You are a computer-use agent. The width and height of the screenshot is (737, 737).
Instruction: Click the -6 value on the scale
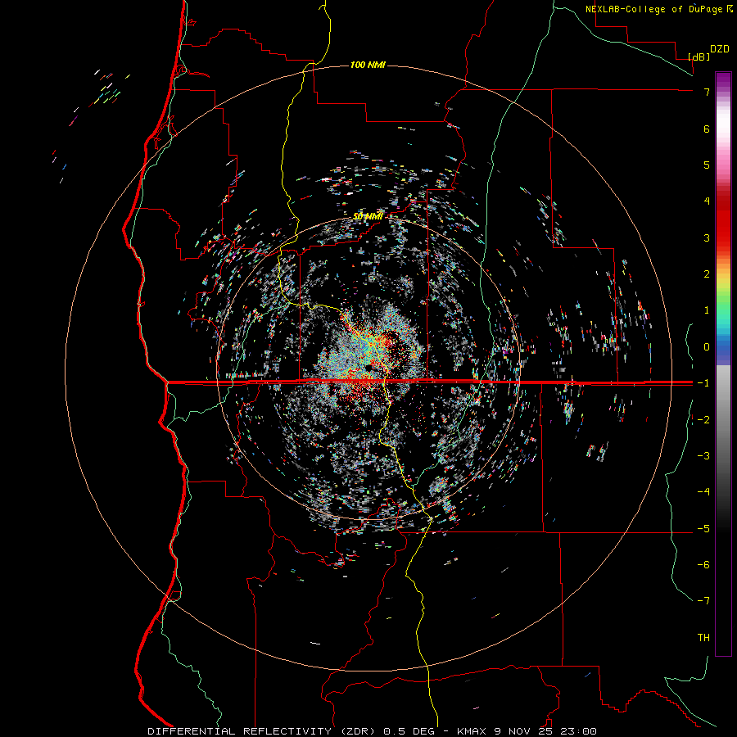[x=703, y=565]
